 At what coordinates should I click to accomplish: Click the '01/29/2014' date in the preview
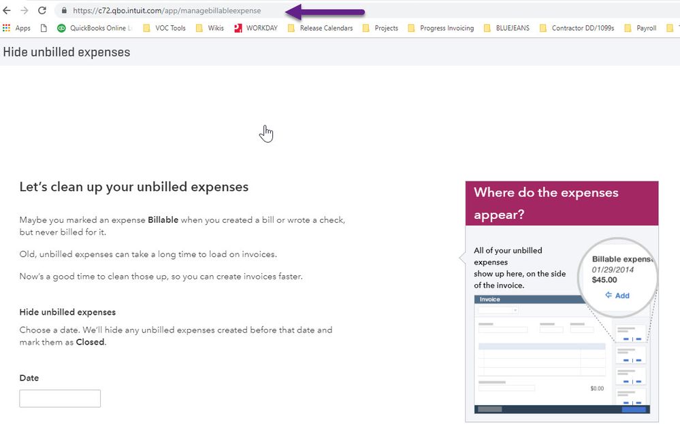(613, 270)
